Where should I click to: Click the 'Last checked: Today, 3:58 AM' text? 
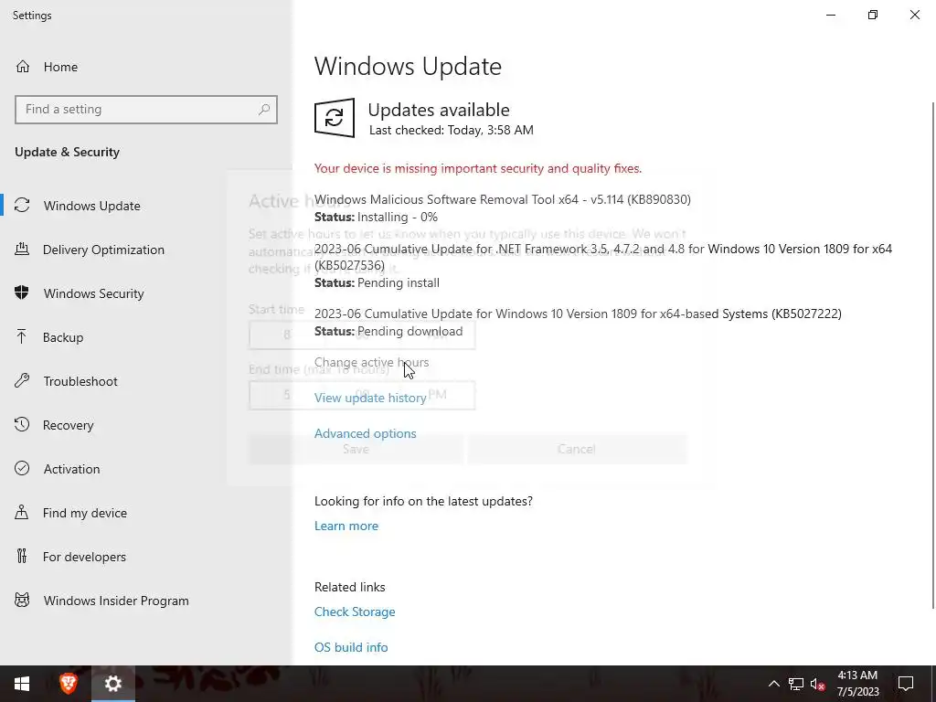(x=452, y=130)
